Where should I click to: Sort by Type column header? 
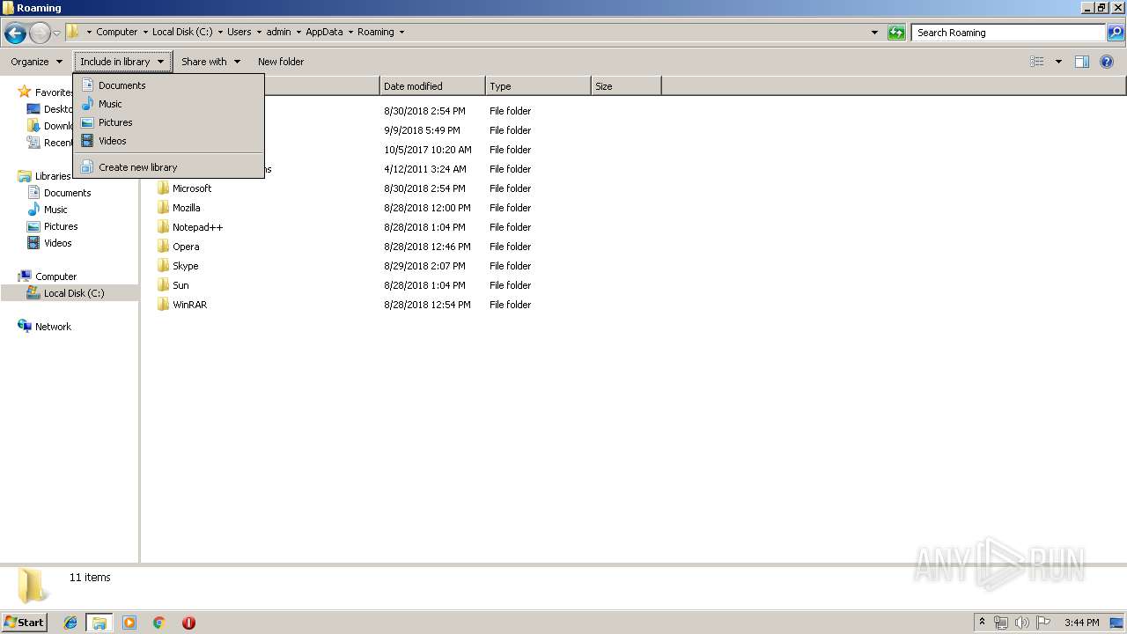coord(538,86)
